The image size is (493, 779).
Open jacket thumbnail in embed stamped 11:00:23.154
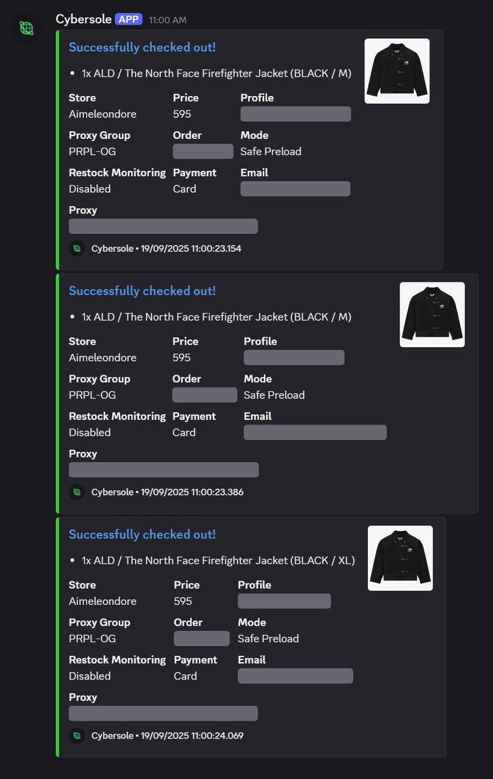tap(397, 71)
